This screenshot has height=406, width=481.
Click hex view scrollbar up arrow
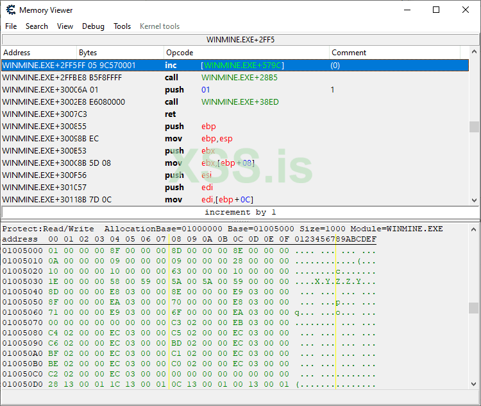(474, 229)
